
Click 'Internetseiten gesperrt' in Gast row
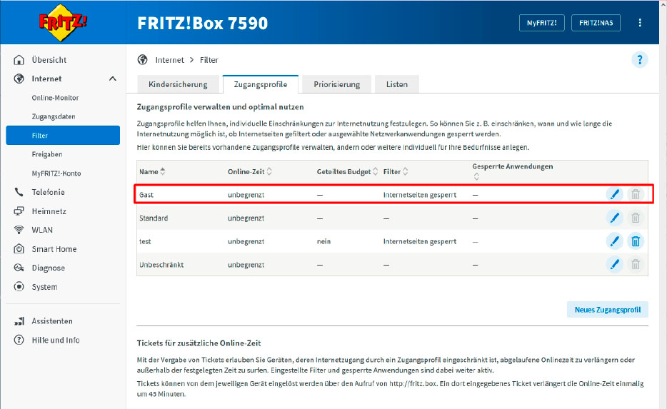click(x=419, y=195)
